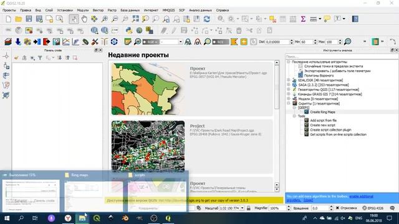This screenshot has height=224, width=399.
Task: Open the blue help book icon
Action: click(355, 19)
